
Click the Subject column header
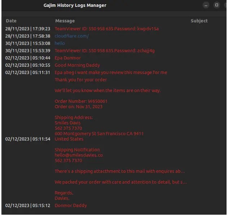pos(199,21)
